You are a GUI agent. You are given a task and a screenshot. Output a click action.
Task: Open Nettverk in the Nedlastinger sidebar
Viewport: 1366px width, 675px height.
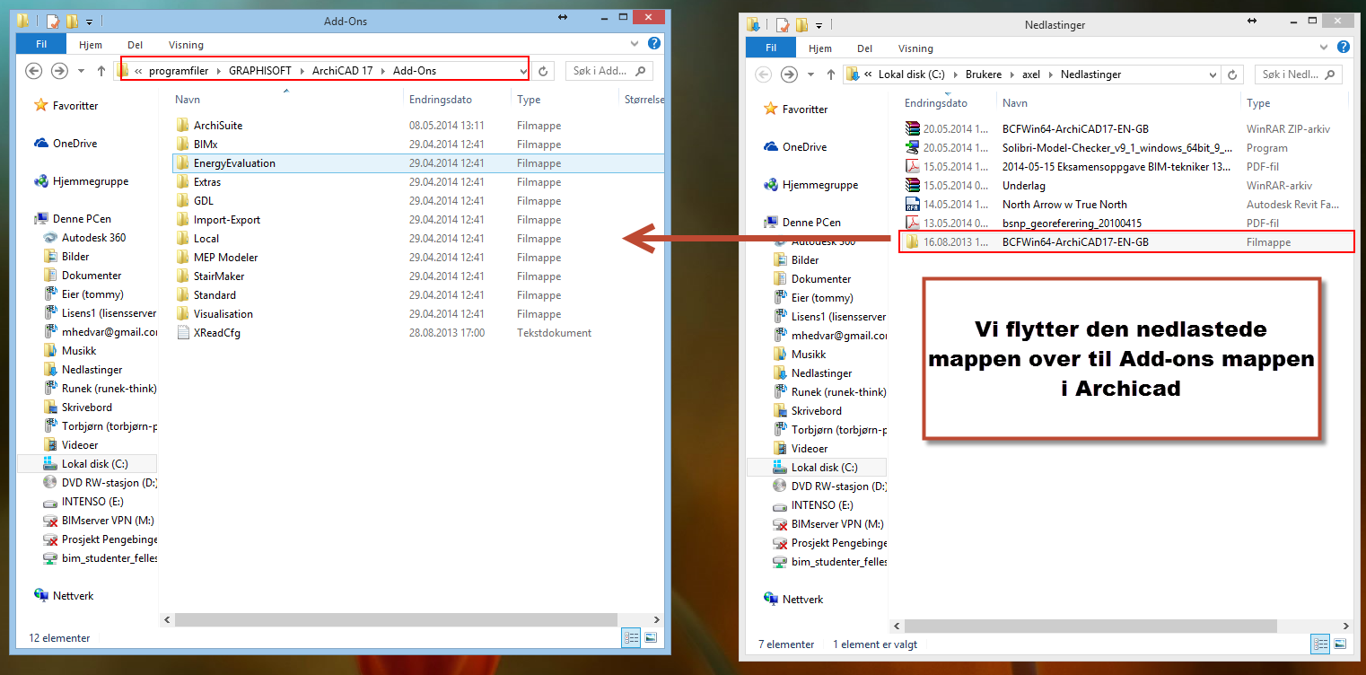pyautogui.click(x=802, y=600)
